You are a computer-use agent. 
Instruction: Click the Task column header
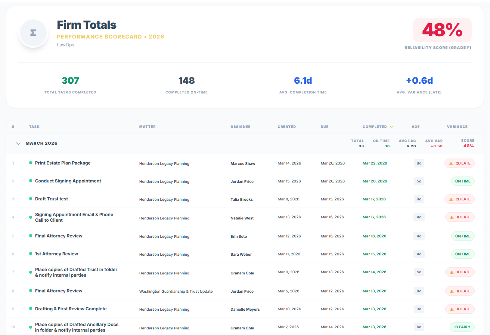click(34, 127)
